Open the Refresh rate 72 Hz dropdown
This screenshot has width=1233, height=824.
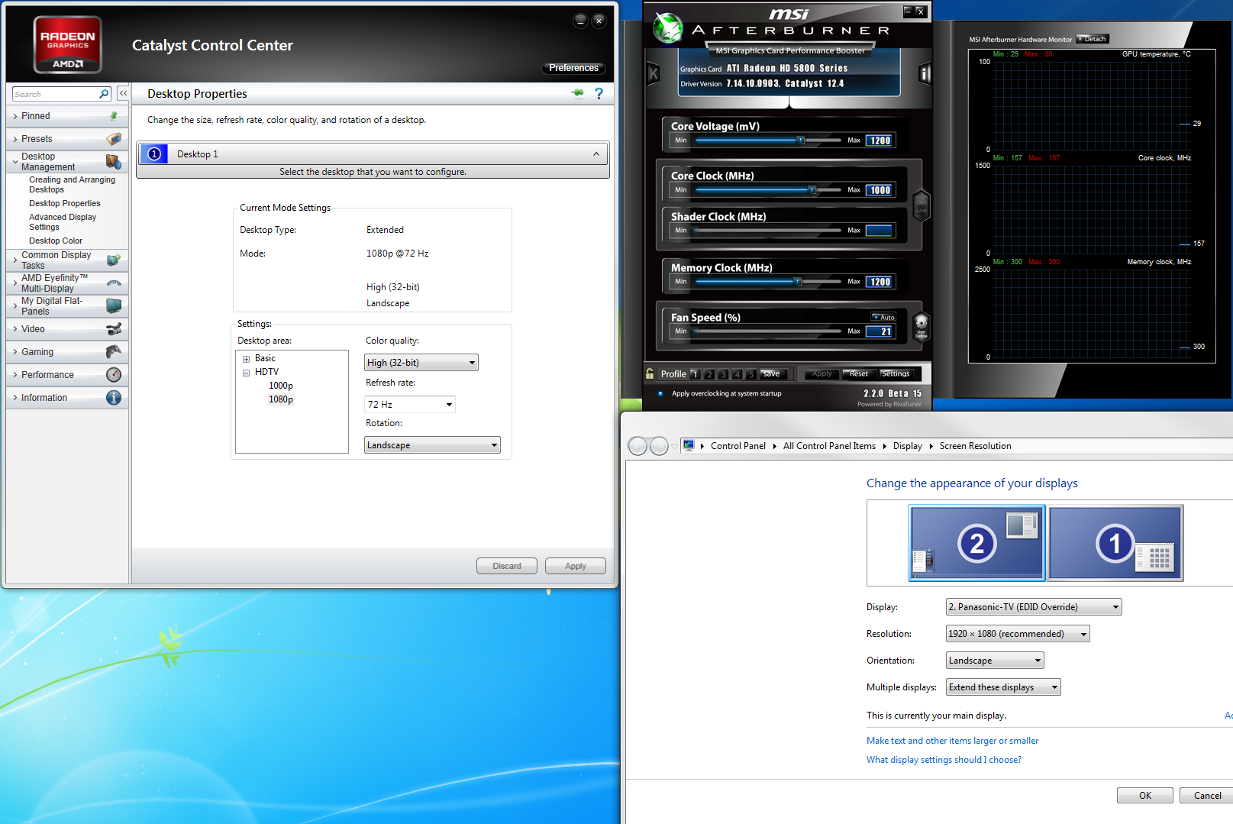pyautogui.click(x=410, y=404)
